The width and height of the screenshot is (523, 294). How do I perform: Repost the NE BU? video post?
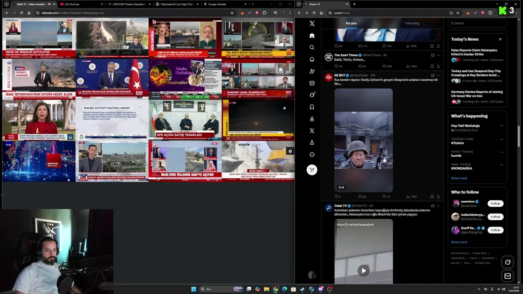tap(362, 196)
